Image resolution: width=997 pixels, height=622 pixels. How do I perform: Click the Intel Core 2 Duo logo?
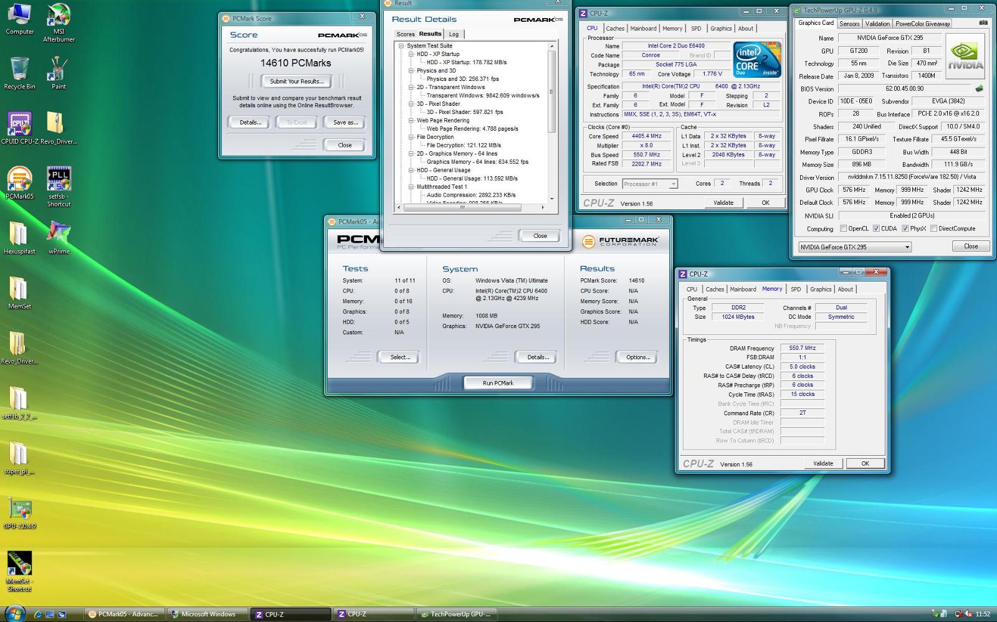(757, 60)
